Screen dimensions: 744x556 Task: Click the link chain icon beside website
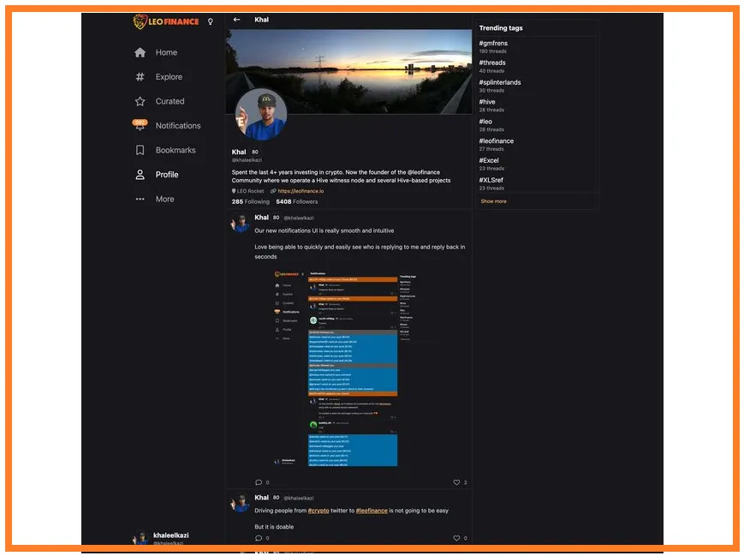pyautogui.click(x=273, y=191)
